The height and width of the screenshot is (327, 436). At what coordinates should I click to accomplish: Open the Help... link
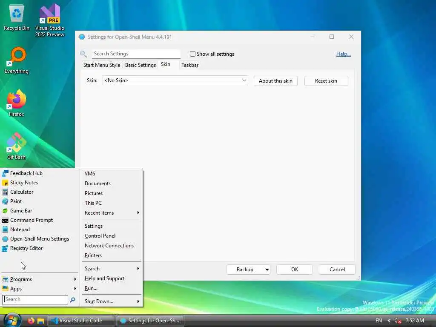(344, 54)
